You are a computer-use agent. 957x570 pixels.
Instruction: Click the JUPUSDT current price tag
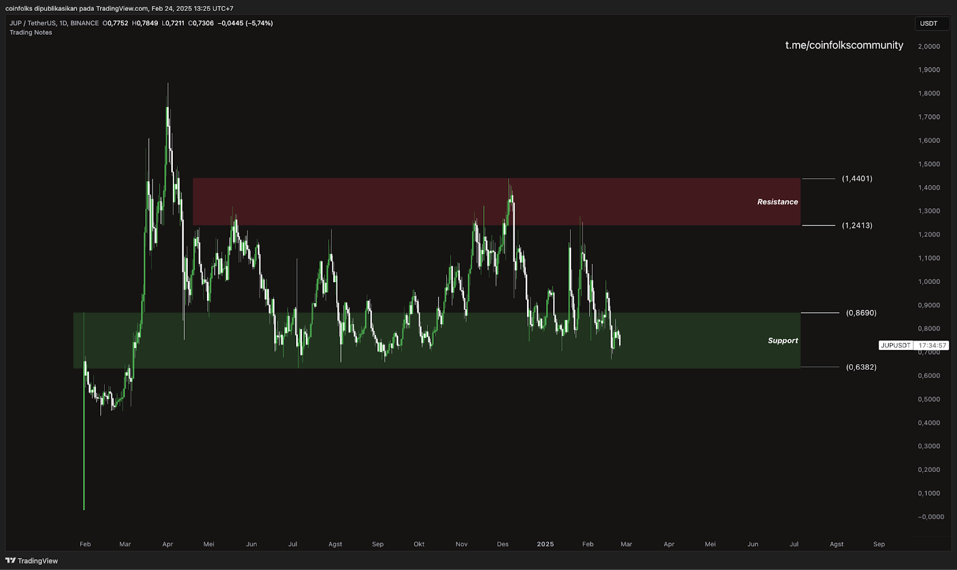click(895, 346)
